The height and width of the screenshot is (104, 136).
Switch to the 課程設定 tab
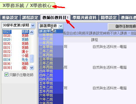(x=30, y=18)
